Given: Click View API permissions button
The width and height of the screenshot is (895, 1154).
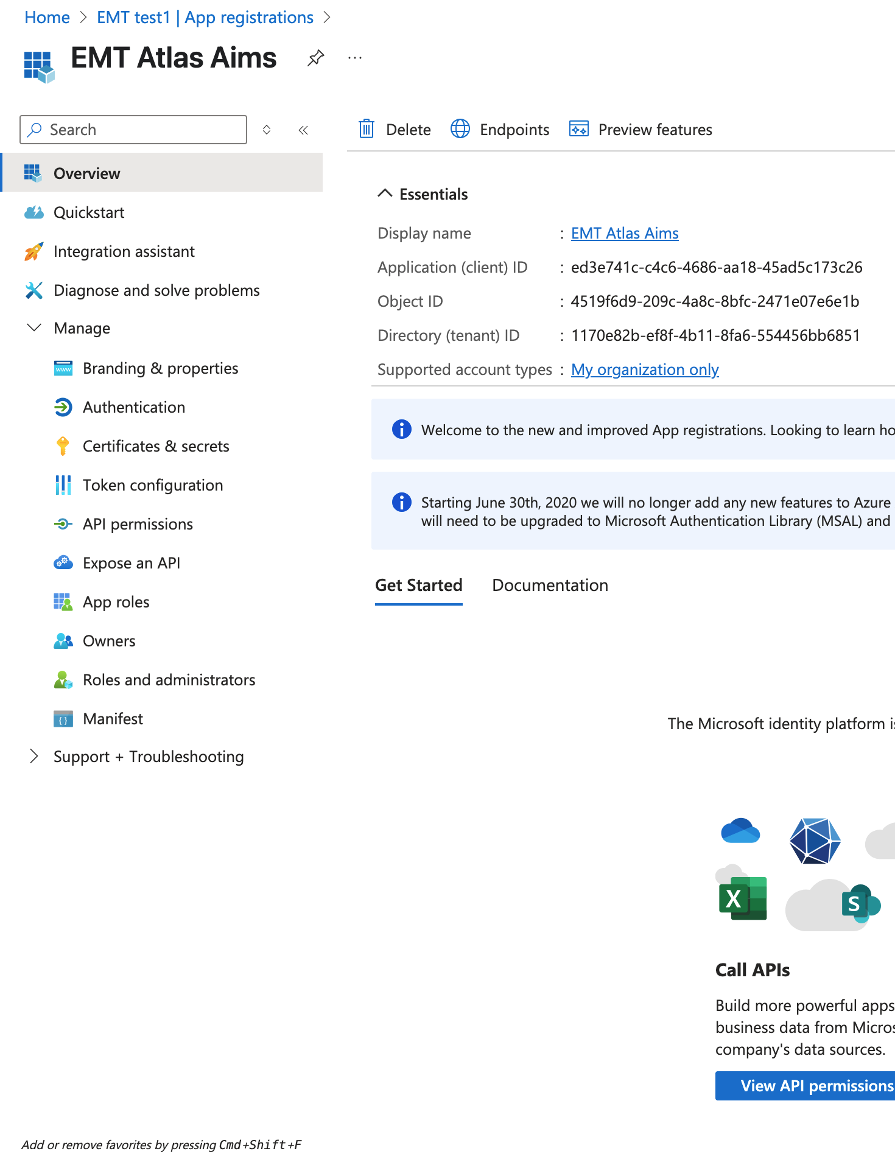Looking at the screenshot, I should click(805, 1086).
